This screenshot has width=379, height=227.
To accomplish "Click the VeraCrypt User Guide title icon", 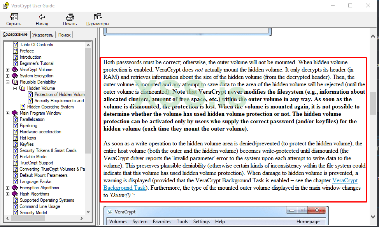I will pos(6,5).
